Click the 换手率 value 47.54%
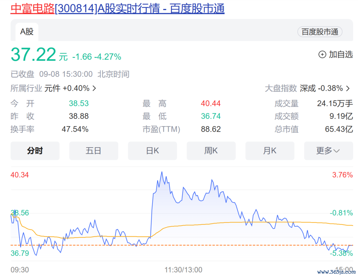Viewport: 358px width, 277px height. click(x=75, y=129)
